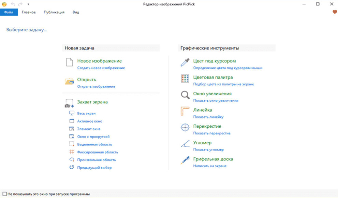
Task: Switch to the Публикация tab
Action: [54, 12]
